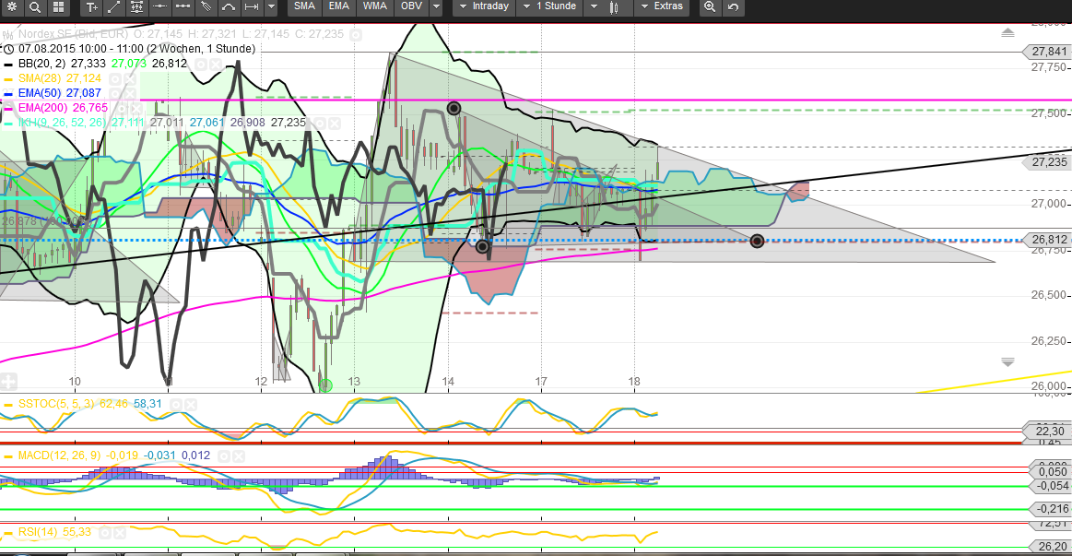Open IKH(9, 26, 52, 26) indicator settings
Image resolution: width=1072 pixels, height=556 pixels.
click(319, 124)
